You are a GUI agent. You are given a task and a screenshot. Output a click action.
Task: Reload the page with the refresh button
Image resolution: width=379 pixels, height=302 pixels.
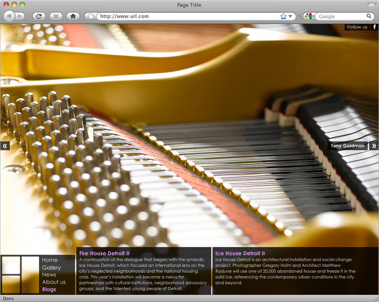coord(39,16)
